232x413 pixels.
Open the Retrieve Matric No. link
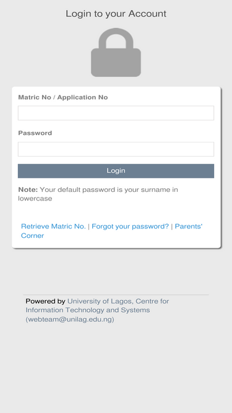pyautogui.click(x=53, y=226)
